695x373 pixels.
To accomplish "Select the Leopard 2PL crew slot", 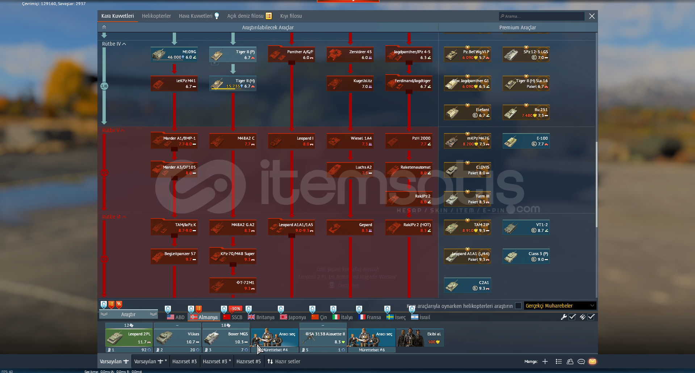I will 129,338.
